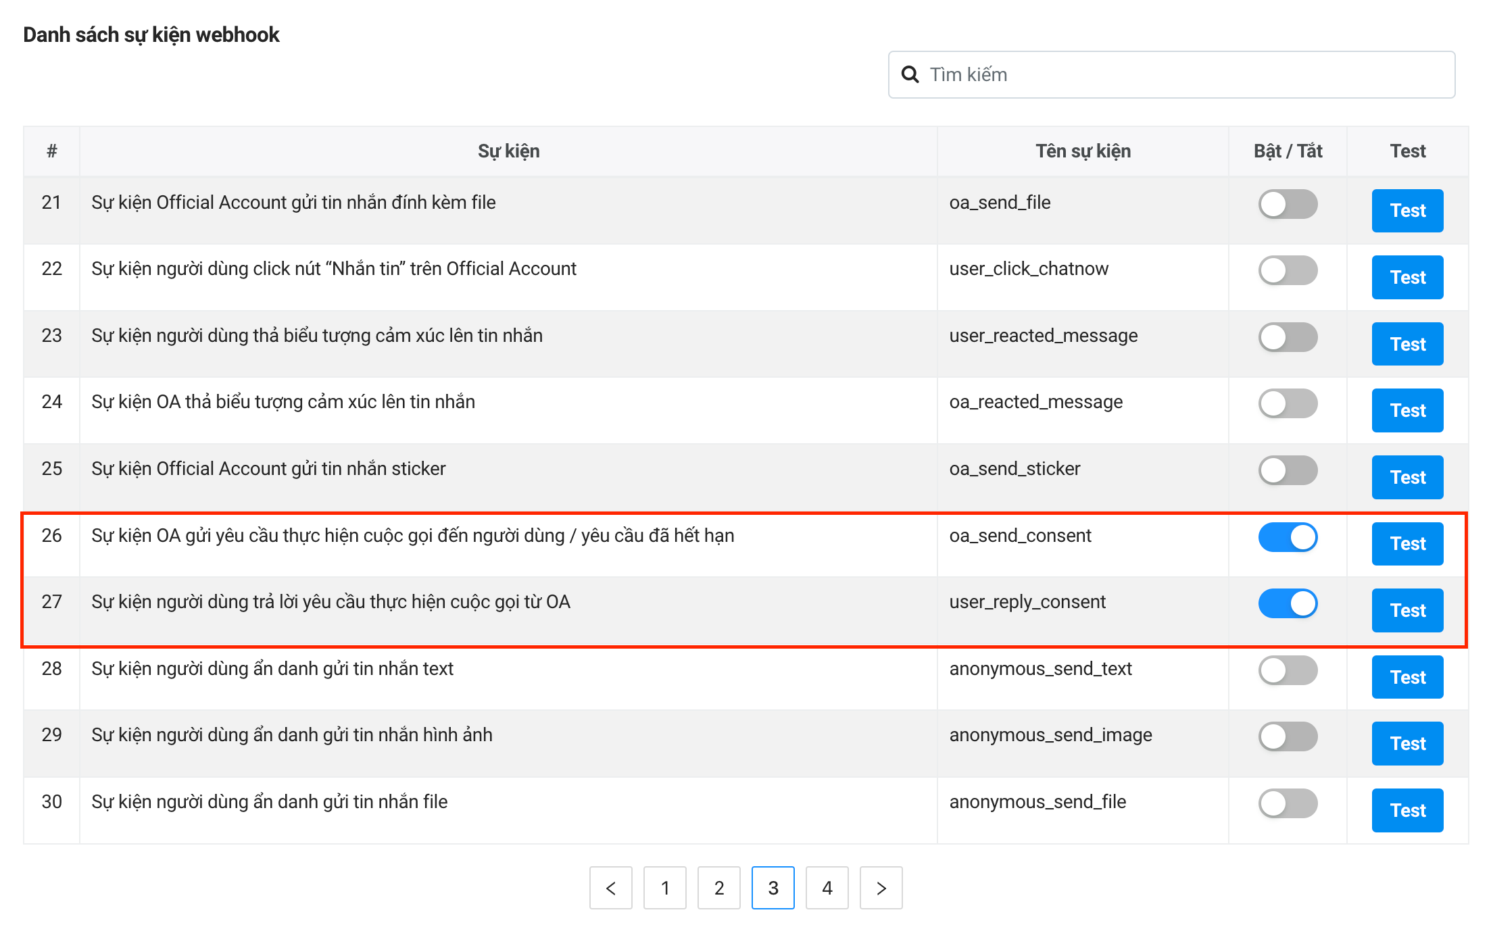This screenshot has height=927, width=1491.
Task: Go to previous page arrow
Action: [x=610, y=888]
